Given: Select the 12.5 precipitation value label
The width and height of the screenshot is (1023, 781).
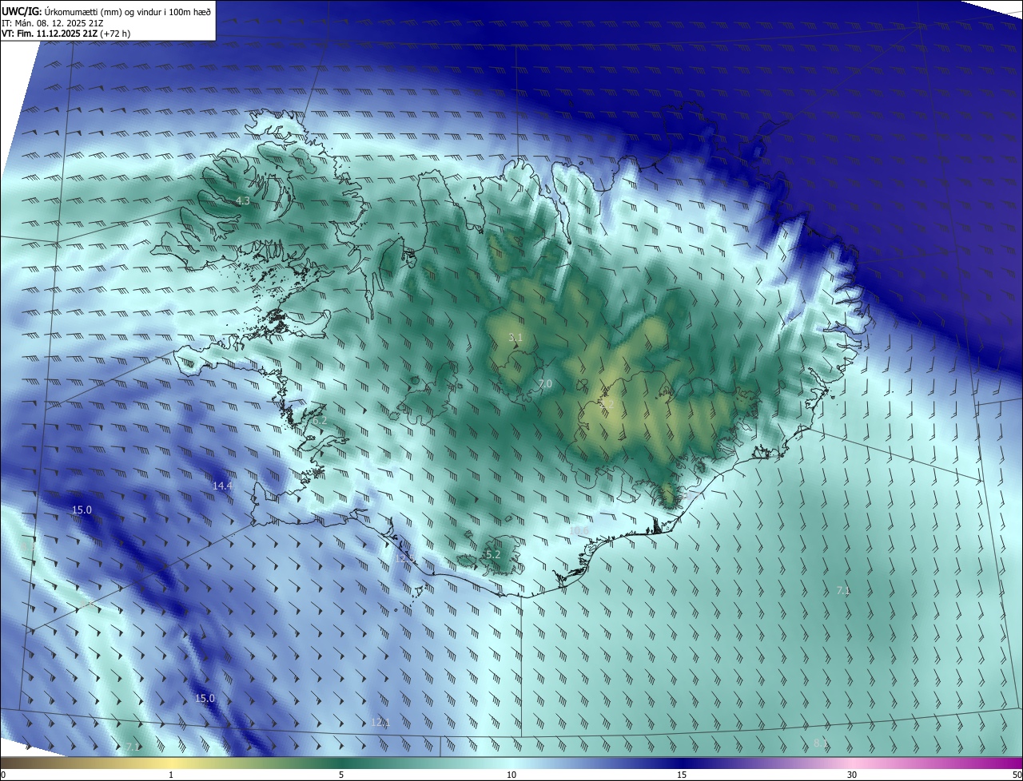Looking at the screenshot, I should click(x=404, y=560).
